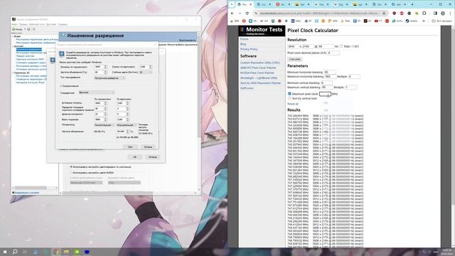Go back in Chrome browser
The image size is (455, 256).
coord(232,14)
